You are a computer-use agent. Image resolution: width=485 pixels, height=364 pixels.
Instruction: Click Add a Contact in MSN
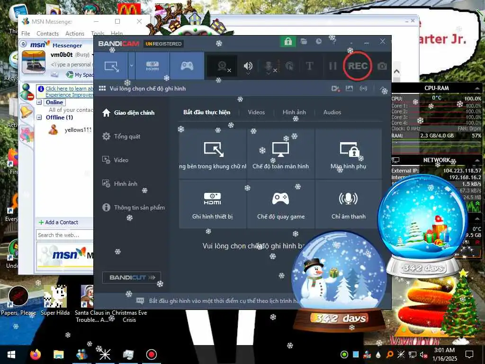click(x=58, y=222)
